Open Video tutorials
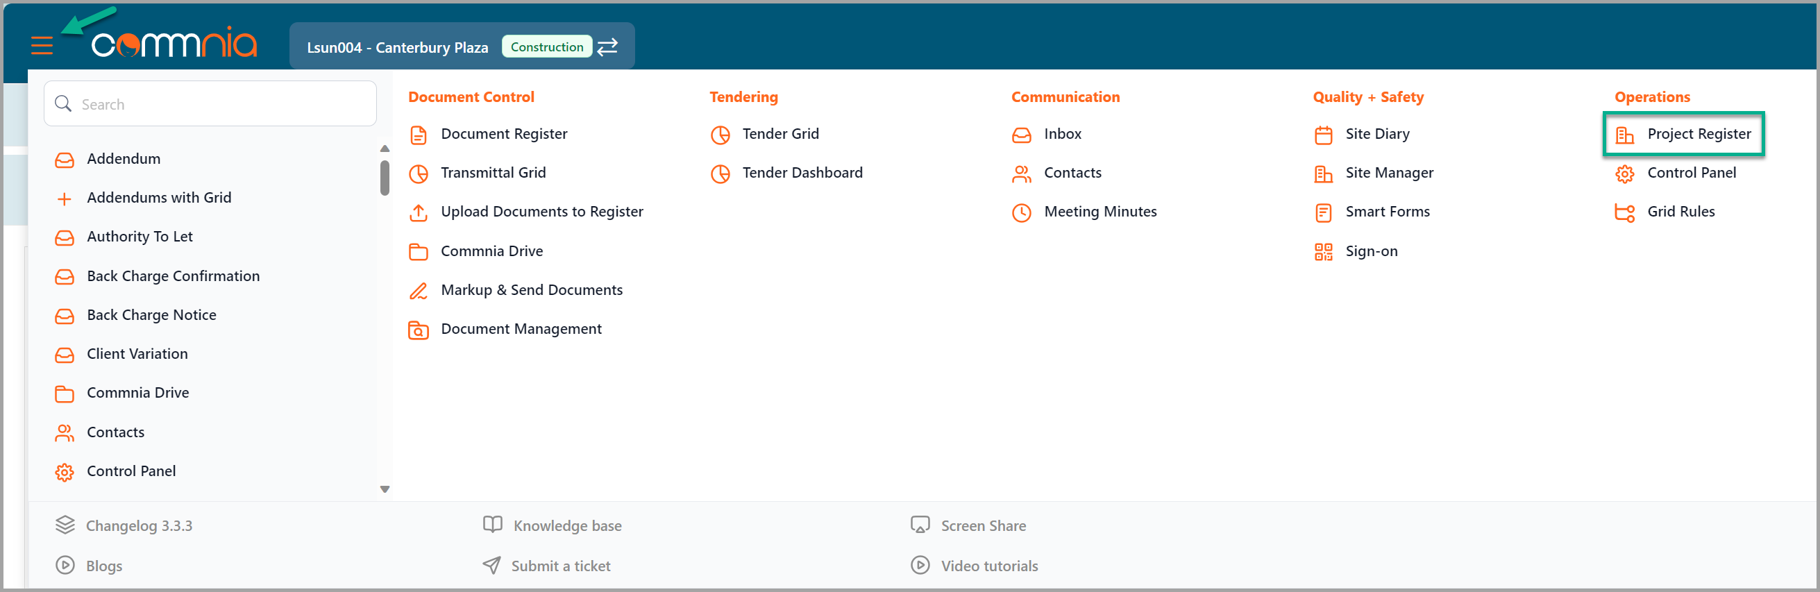Screen dimensions: 1820x592 click(x=989, y=566)
